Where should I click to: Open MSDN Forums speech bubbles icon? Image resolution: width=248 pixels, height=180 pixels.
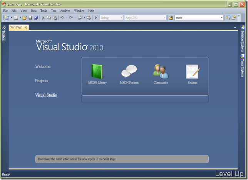[129, 71]
